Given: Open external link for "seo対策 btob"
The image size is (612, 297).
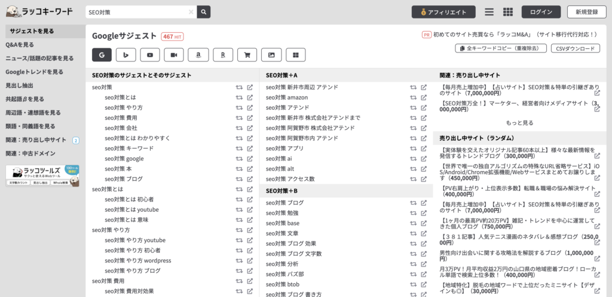Looking at the screenshot, I should (424, 284).
